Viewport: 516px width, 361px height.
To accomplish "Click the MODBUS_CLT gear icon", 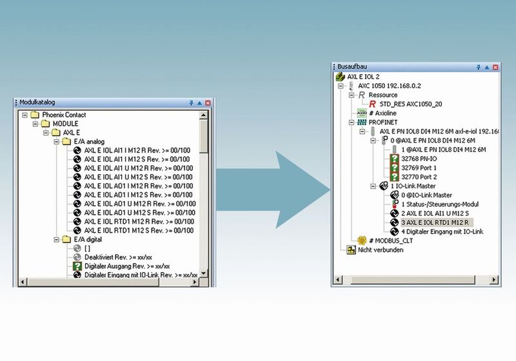I will pyautogui.click(x=362, y=240).
